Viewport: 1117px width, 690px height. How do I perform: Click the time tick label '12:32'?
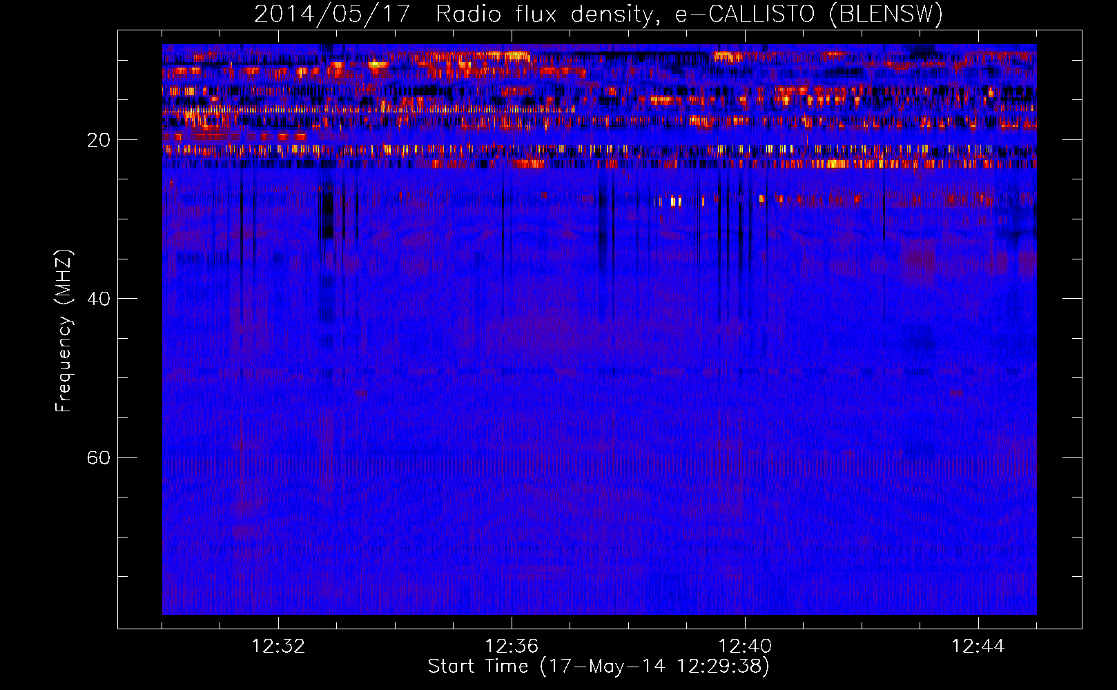(x=278, y=647)
